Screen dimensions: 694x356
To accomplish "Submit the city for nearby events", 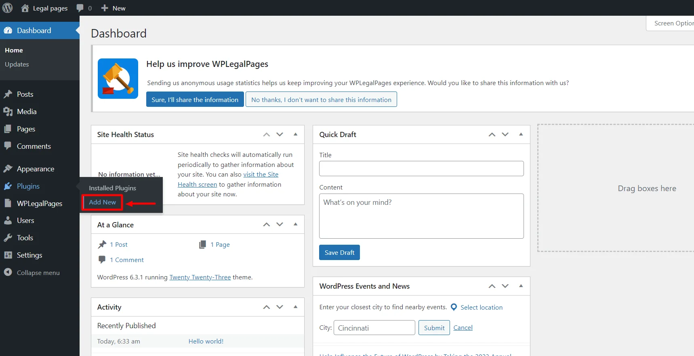I will click(434, 328).
